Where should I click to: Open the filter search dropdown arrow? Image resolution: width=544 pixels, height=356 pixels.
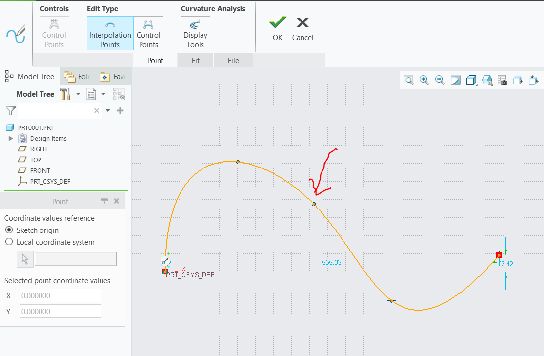[107, 111]
